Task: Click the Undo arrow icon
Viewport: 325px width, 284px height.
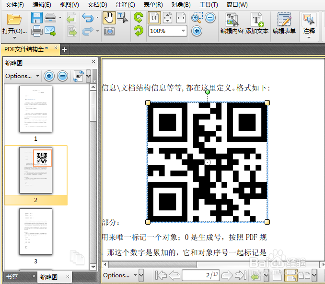Action: click(88, 18)
